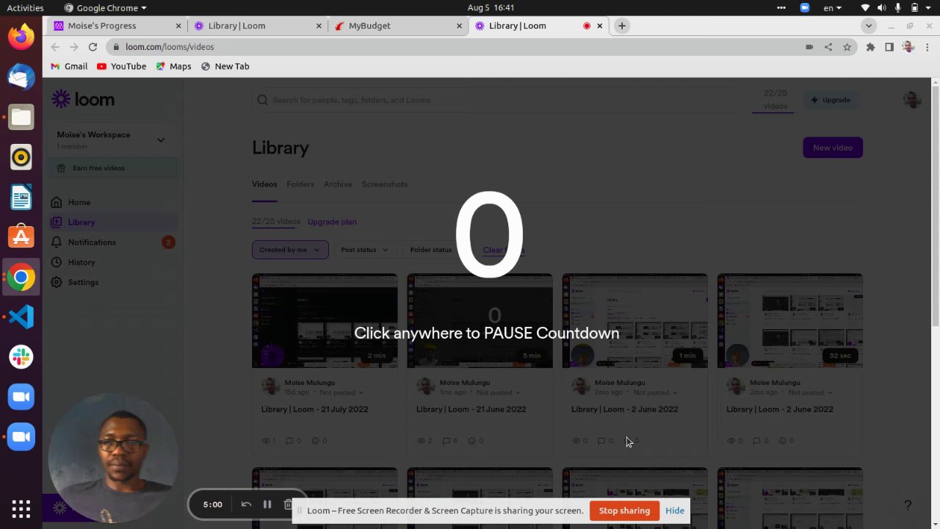Screen dimensions: 940x529
Task: Switch to the first Library | Loom tab
Action: coord(256,26)
